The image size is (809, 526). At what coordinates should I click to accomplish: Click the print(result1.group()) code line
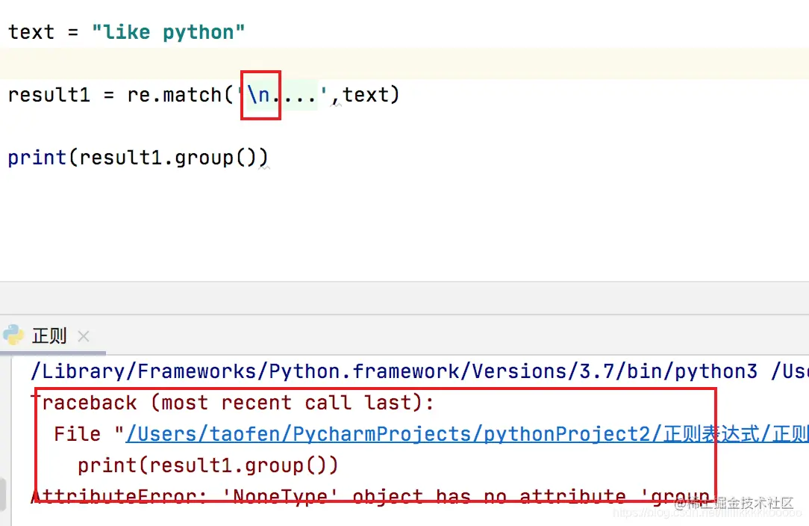coord(138,158)
